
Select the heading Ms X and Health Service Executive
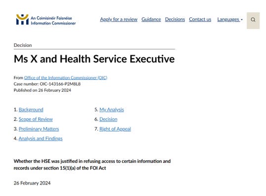coord(94,59)
